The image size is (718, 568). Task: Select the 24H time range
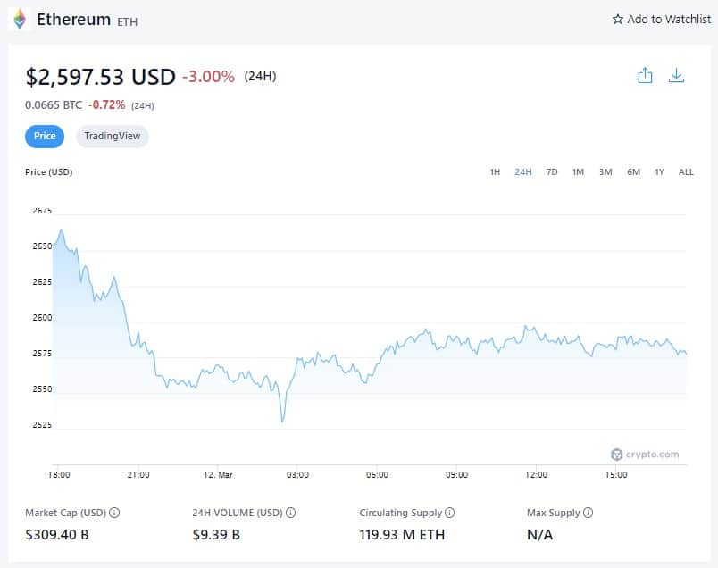[523, 172]
